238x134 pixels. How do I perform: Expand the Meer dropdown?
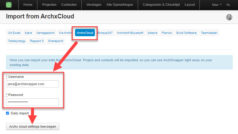click(x=217, y=5)
